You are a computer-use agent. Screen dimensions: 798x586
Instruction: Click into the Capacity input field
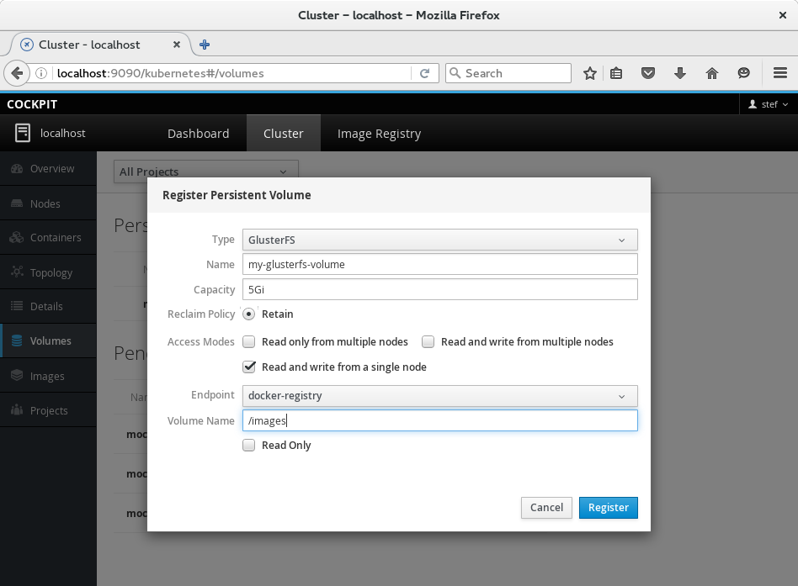[439, 290]
